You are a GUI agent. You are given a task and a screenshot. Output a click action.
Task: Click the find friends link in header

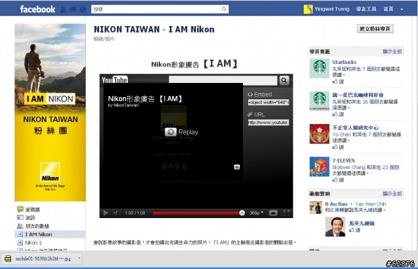(x=366, y=9)
